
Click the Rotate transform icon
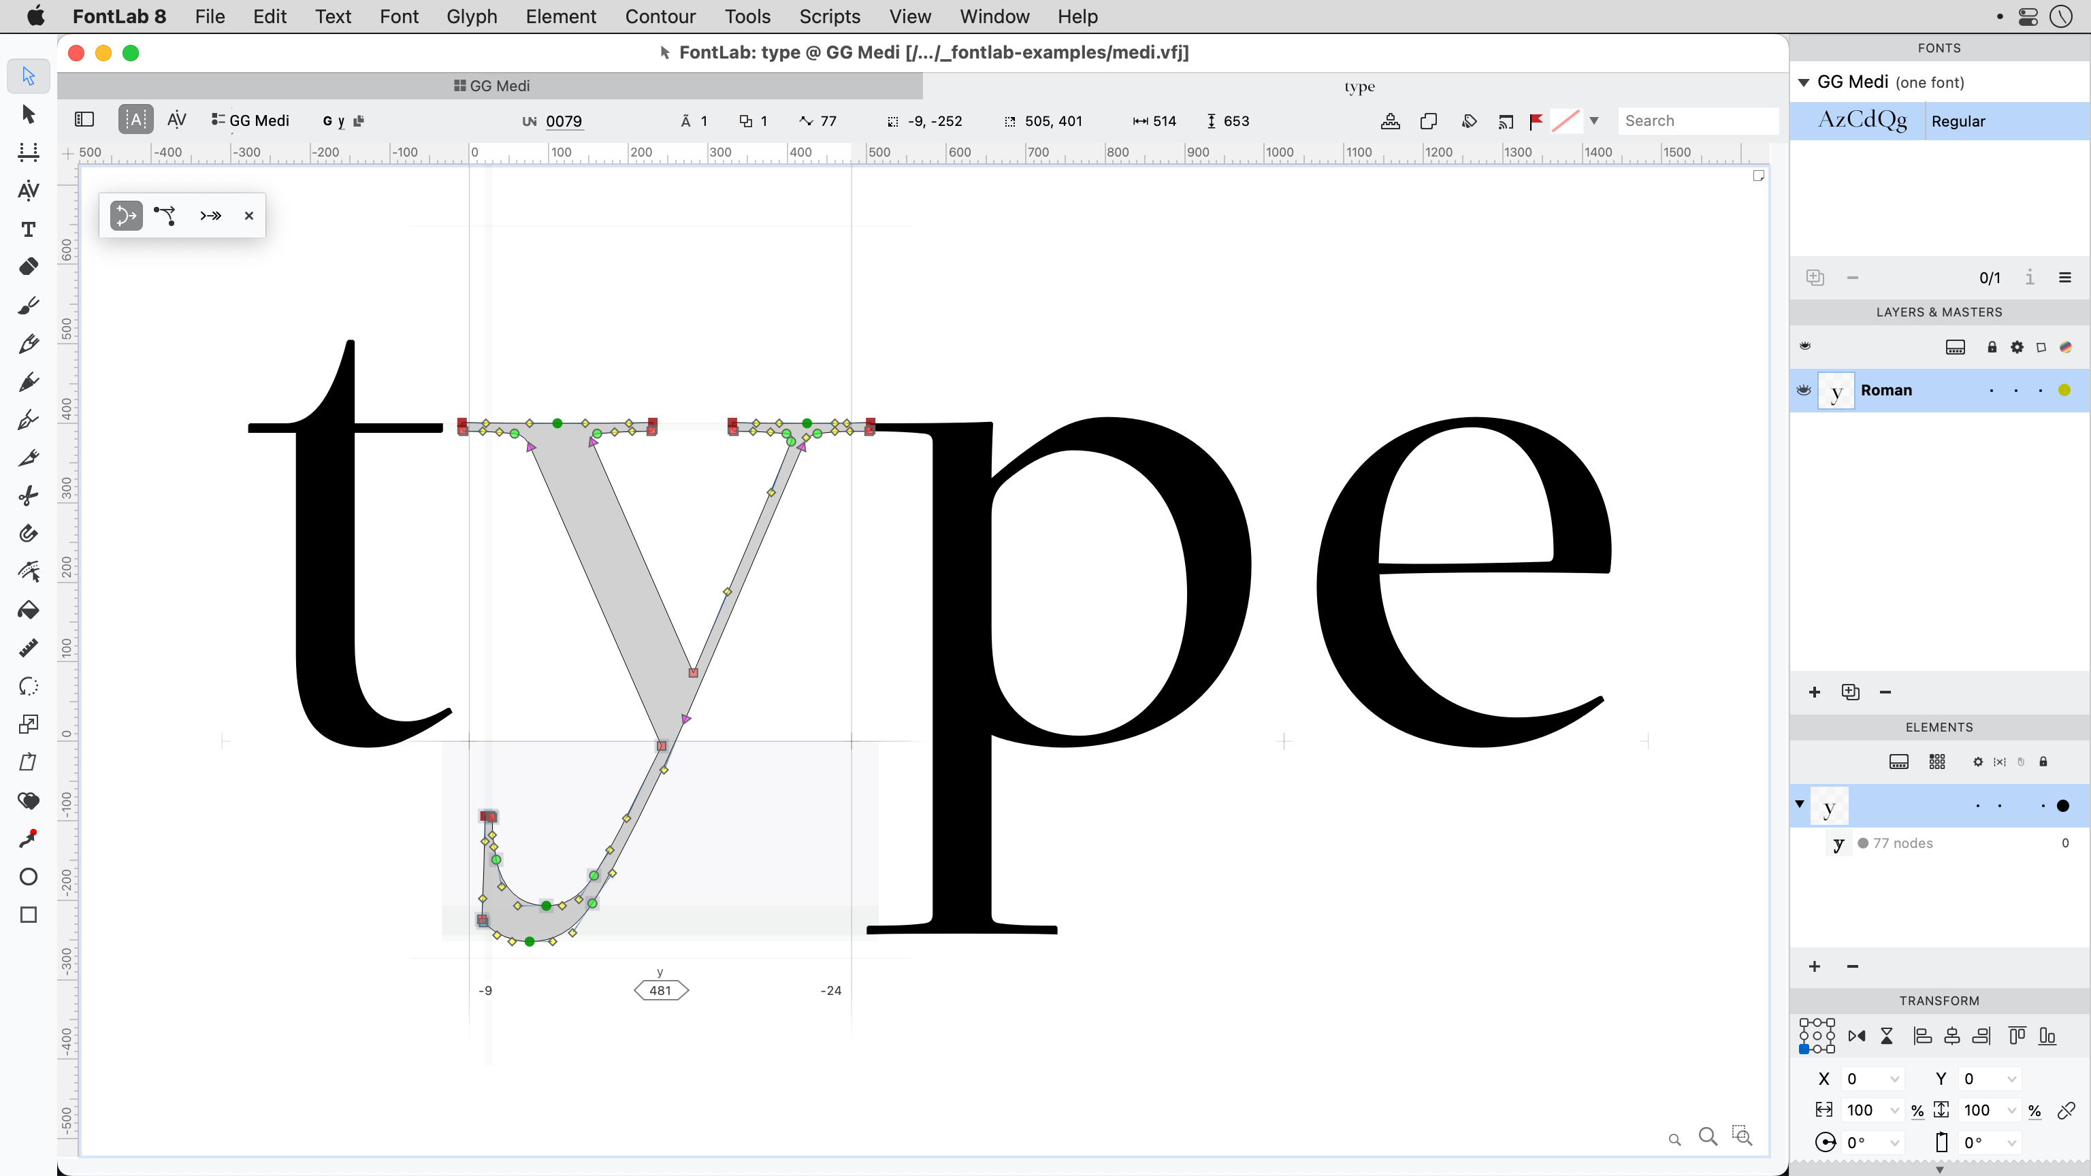[x=1826, y=1141]
